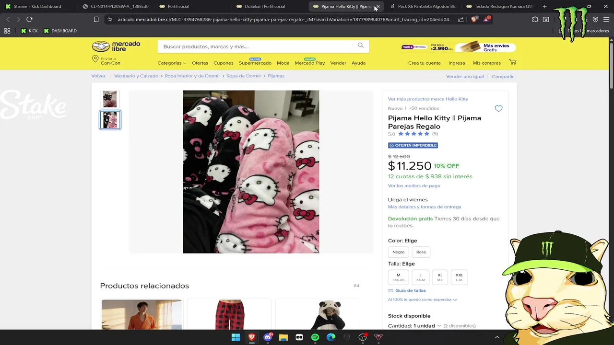The image size is (614, 345).
Task: Open Mercado Play
Action: 310,63
